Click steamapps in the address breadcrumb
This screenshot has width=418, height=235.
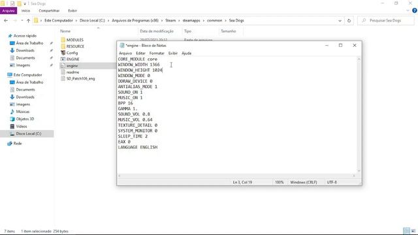coord(191,20)
